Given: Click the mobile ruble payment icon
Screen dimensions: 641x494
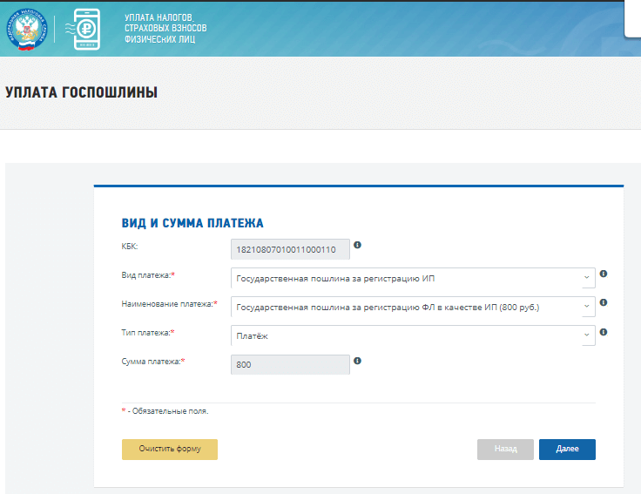Looking at the screenshot, I should pyautogui.click(x=83, y=30).
